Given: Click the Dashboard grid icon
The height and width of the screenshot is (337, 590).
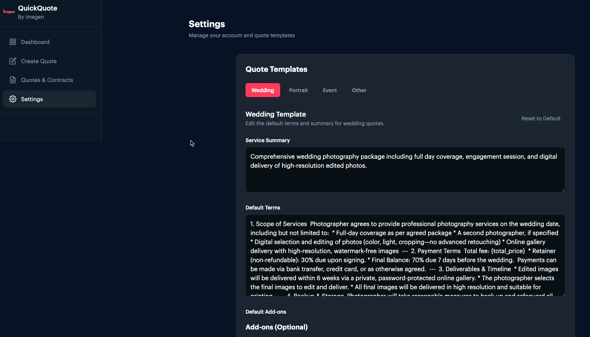Looking at the screenshot, I should pyautogui.click(x=13, y=42).
